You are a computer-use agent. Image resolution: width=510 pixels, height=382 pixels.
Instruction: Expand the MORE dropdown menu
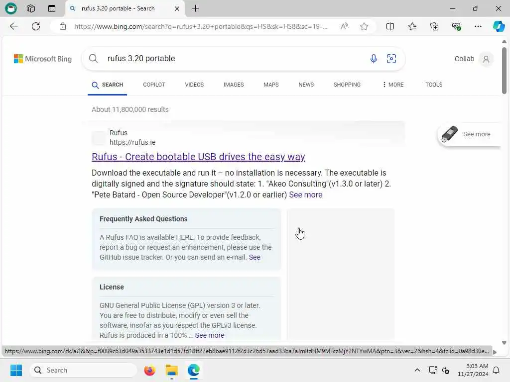(x=393, y=85)
